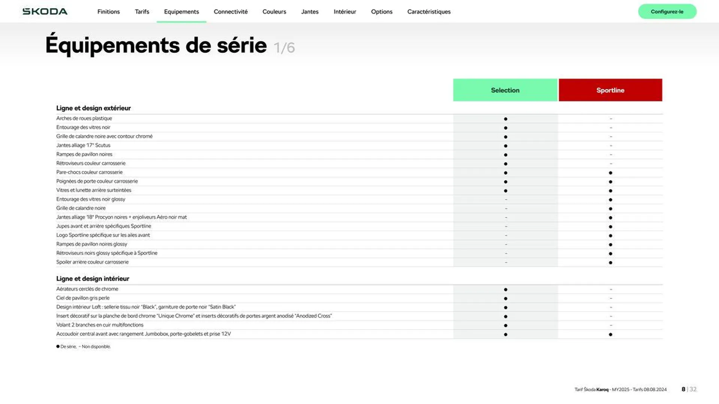Select the Caractéristiques navigation item
Image resolution: width=719 pixels, height=404 pixels.
[428, 11]
